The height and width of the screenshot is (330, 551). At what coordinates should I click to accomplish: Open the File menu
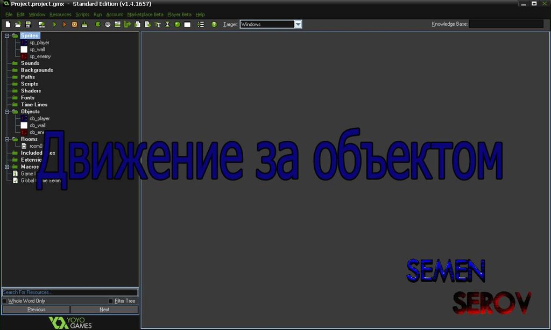[x=9, y=15]
